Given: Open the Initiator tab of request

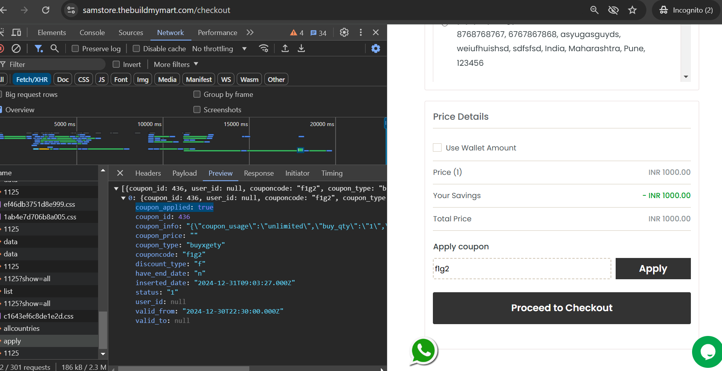Looking at the screenshot, I should click(297, 173).
